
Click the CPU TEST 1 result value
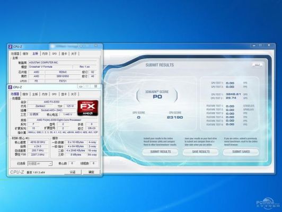[233, 94]
